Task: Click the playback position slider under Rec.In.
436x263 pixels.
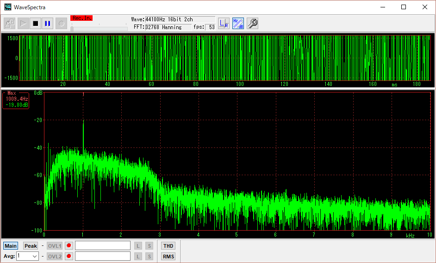Action: click(99, 29)
